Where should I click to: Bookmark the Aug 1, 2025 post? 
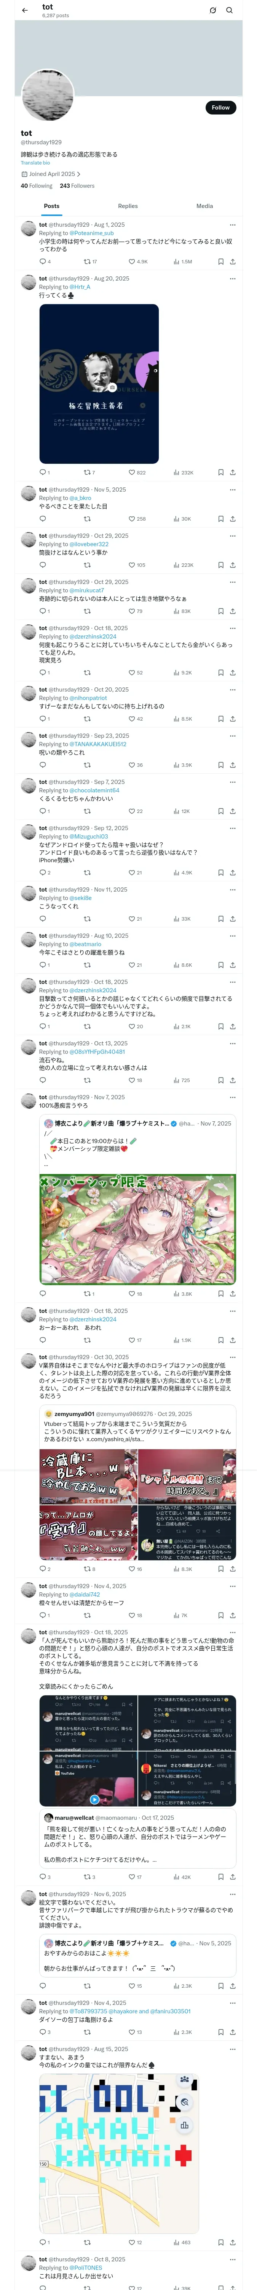[x=221, y=261]
